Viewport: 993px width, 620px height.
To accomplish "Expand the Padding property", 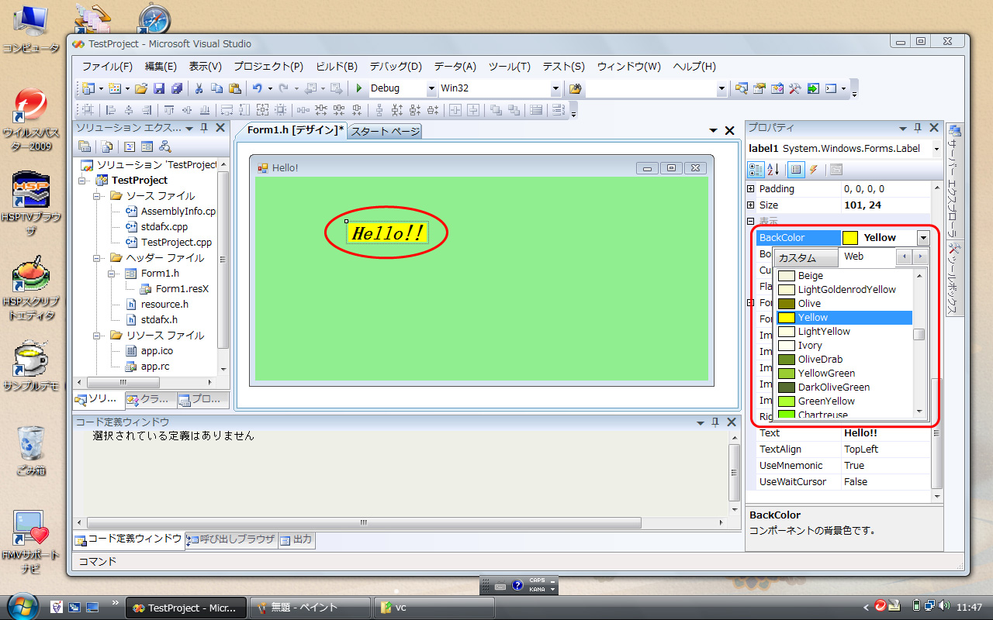I will pyautogui.click(x=750, y=189).
